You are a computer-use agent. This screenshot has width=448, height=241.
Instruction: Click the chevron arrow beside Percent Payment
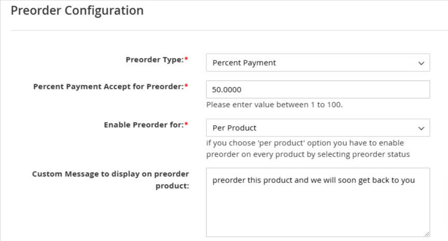tap(421, 63)
